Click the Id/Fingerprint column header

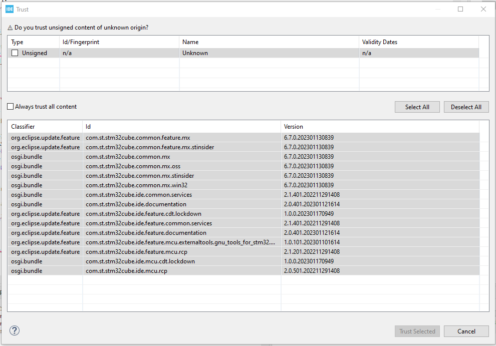coord(119,42)
